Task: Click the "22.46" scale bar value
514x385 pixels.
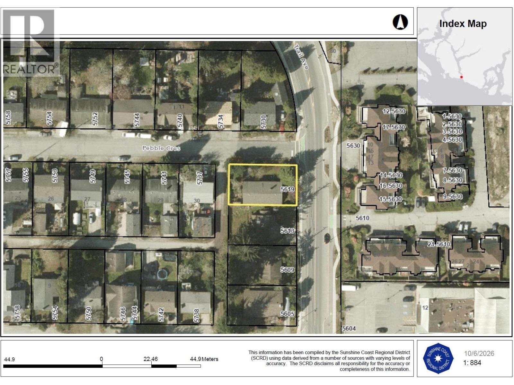Action: tap(151, 359)
